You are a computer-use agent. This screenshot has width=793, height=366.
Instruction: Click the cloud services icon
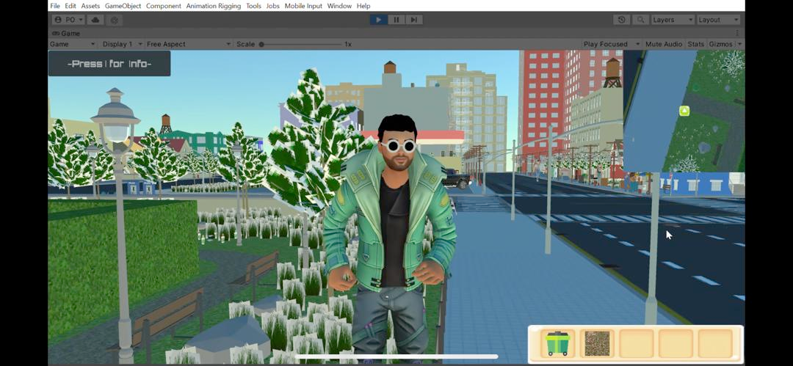pos(95,20)
